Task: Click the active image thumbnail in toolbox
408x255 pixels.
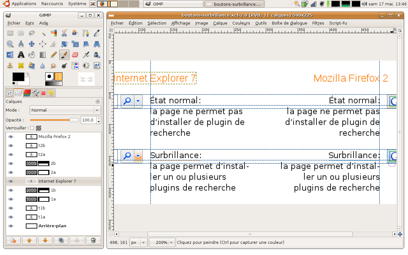Action: [86, 79]
